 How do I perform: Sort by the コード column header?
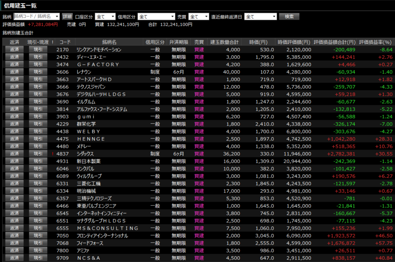[65, 42]
